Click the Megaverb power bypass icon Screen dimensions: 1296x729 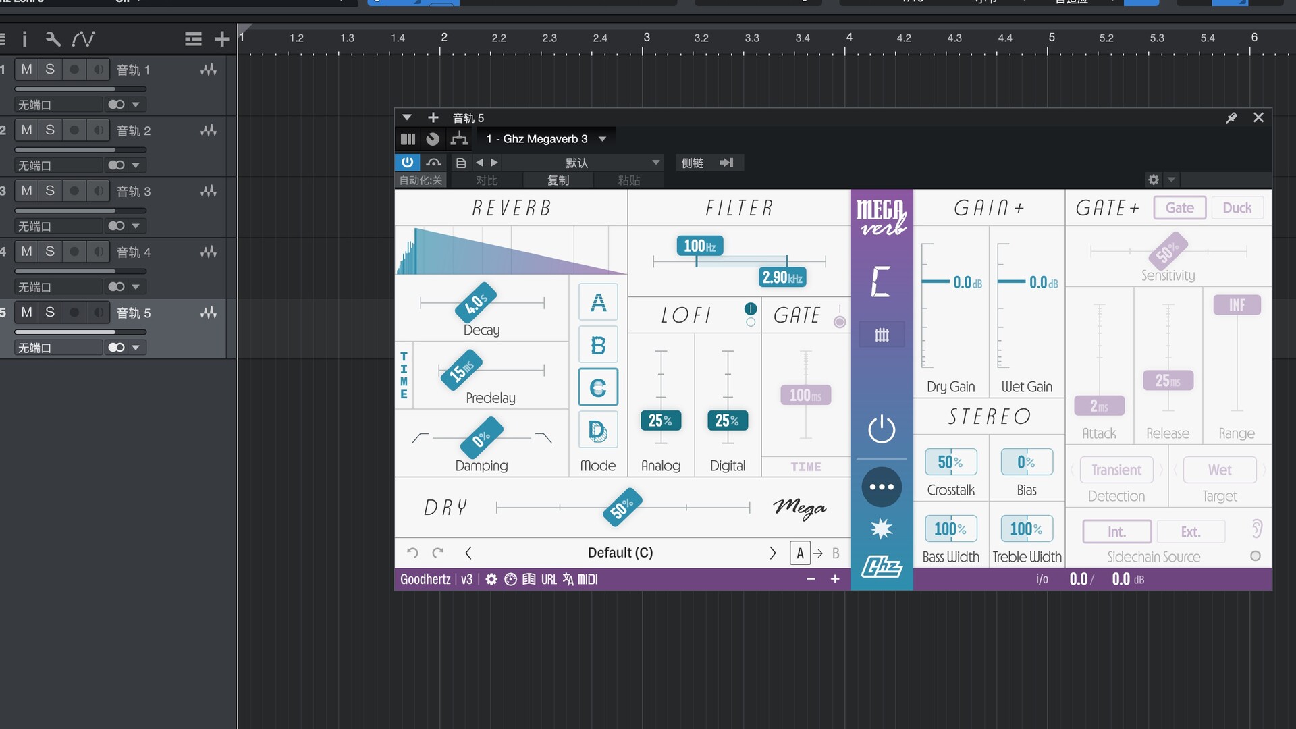click(x=881, y=429)
